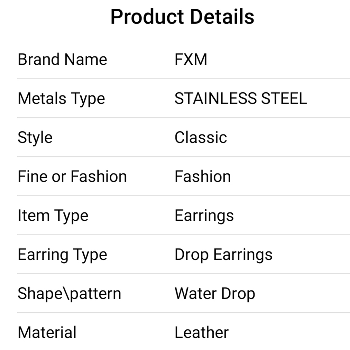Click the Earrings item type value
Viewport: 350px width, 350px height.
pos(204,216)
